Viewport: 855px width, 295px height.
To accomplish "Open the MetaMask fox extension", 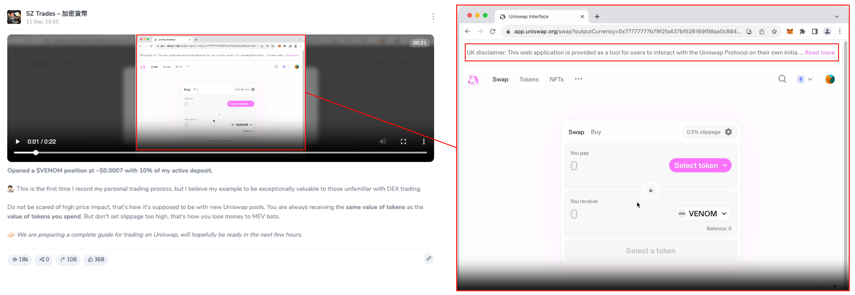I will [x=790, y=31].
